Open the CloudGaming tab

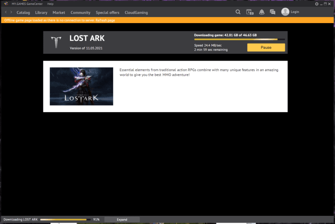[x=136, y=13]
